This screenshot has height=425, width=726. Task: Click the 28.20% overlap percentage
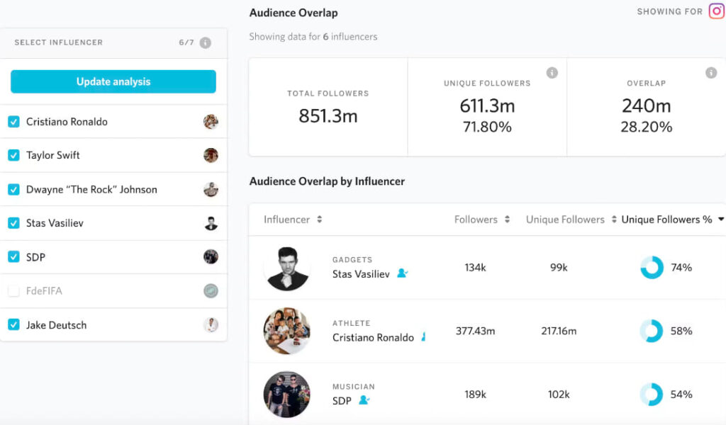pyautogui.click(x=647, y=127)
